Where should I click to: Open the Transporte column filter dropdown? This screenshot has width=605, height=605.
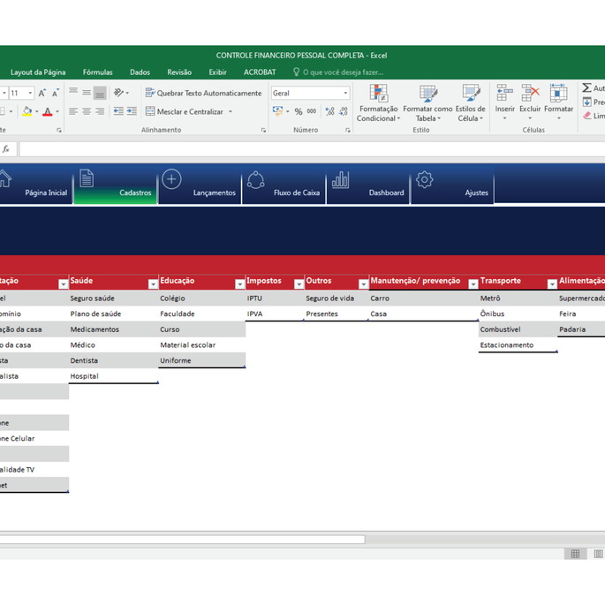coord(552,284)
